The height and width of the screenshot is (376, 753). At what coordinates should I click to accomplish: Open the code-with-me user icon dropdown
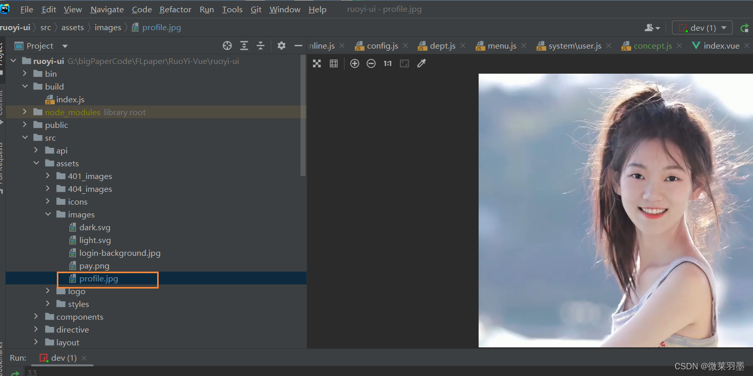(652, 28)
